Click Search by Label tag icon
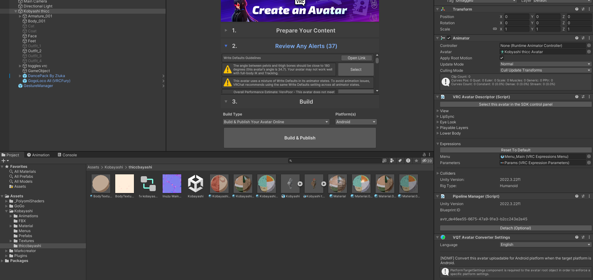This screenshot has height=280, width=593. click(400, 161)
